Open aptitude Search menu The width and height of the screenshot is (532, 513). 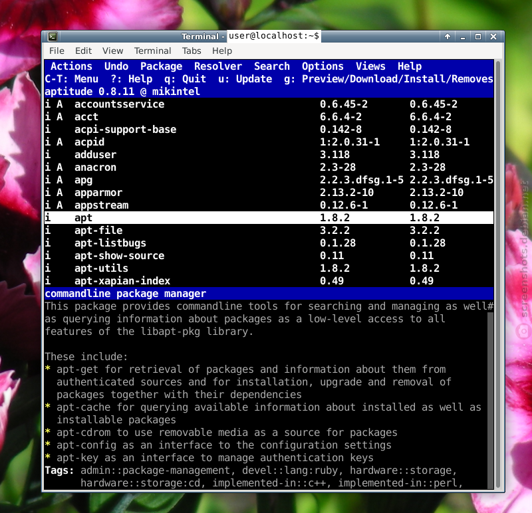coord(272,66)
